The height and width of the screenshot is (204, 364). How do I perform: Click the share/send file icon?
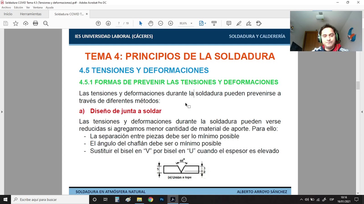[x=259, y=24]
